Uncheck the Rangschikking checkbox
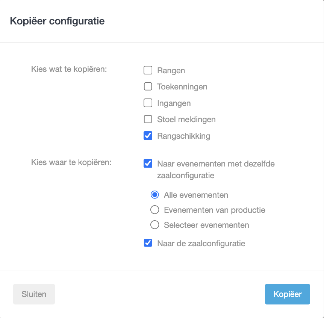The width and height of the screenshot is (324, 318). pyautogui.click(x=148, y=136)
